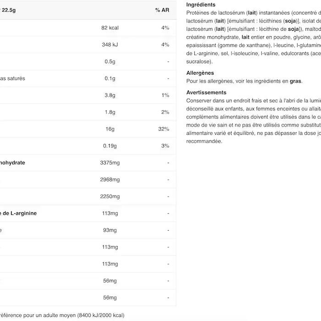The image size is (321, 321).
Task: Click the bold word "gras" in the allergens text
Action: [x=295, y=81]
